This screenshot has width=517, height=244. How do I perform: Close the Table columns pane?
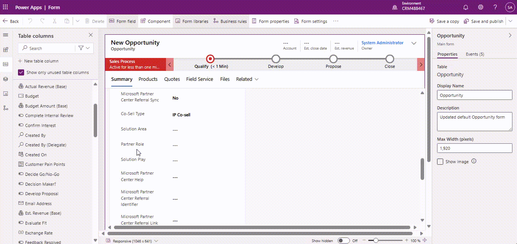(91, 35)
